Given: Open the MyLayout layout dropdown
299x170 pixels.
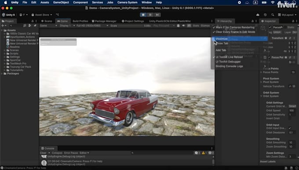Looking at the screenshot, I should click(x=287, y=14).
